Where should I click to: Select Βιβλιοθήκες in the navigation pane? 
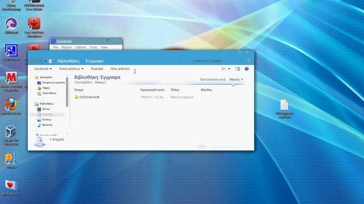(x=44, y=104)
